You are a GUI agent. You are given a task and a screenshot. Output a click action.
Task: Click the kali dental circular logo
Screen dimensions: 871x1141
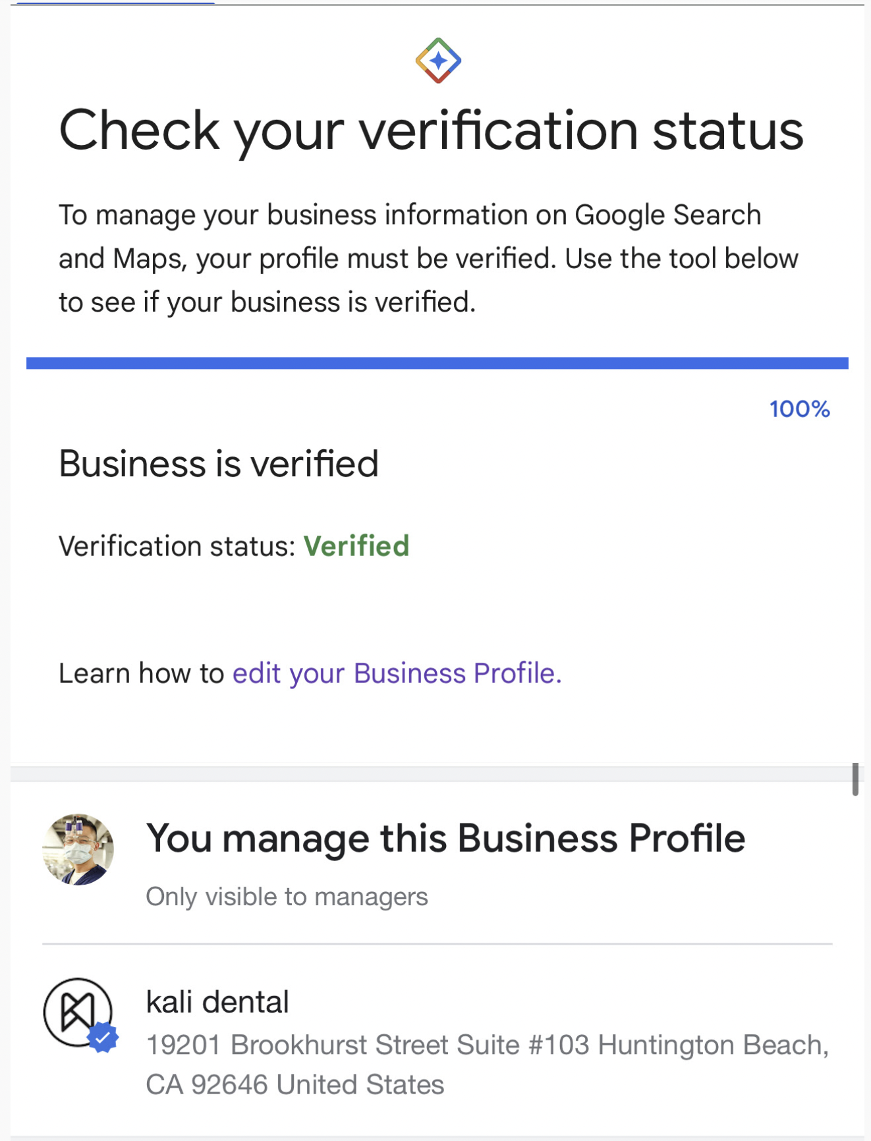[76, 1011]
